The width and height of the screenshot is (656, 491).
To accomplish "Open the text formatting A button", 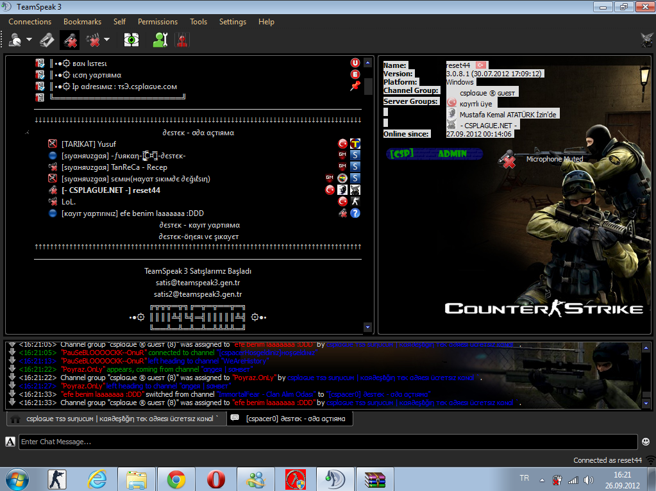I will pyautogui.click(x=10, y=442).
